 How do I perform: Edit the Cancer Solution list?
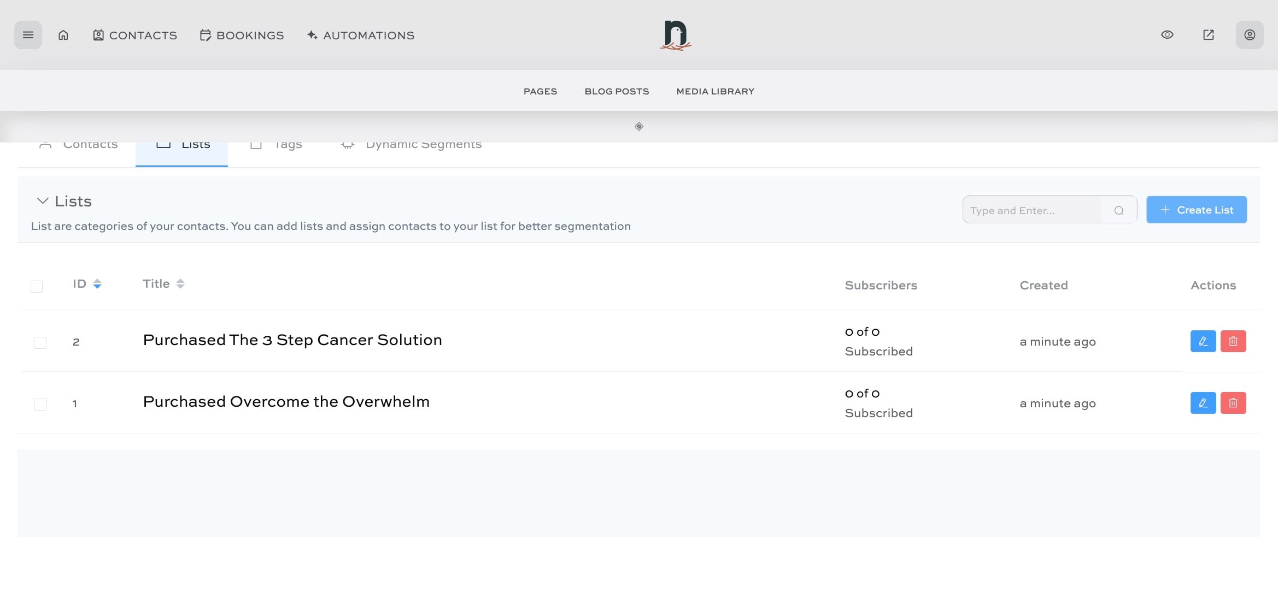pyautogui.click(x=1203, y=341)
